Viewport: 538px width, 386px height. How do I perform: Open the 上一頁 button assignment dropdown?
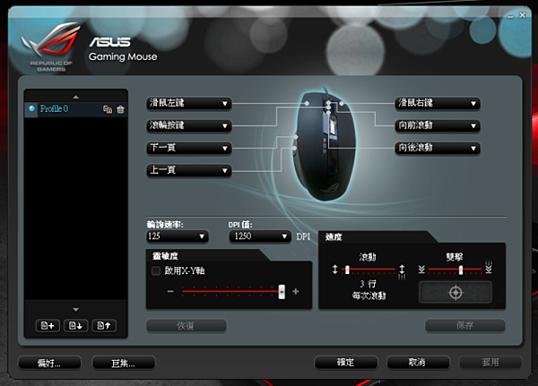point(189,170)
